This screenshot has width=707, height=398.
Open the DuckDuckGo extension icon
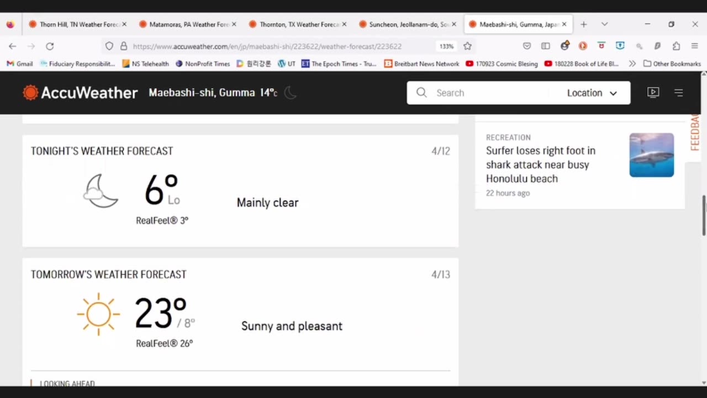pos(583,46)
